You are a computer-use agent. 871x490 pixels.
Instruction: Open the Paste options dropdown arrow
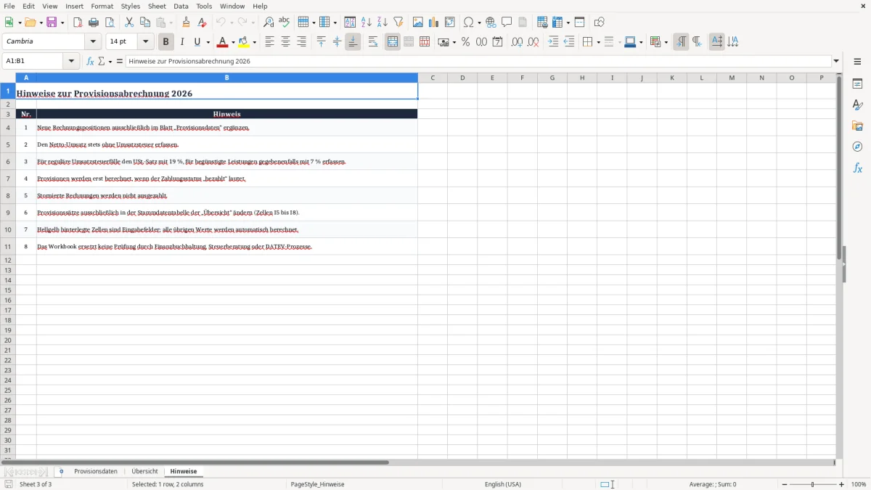(x=171, y=23)
